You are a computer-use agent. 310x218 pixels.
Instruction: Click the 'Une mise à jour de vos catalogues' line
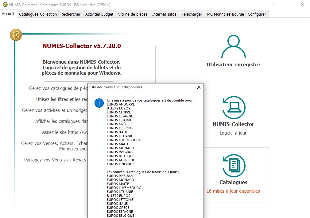(150, 100)
